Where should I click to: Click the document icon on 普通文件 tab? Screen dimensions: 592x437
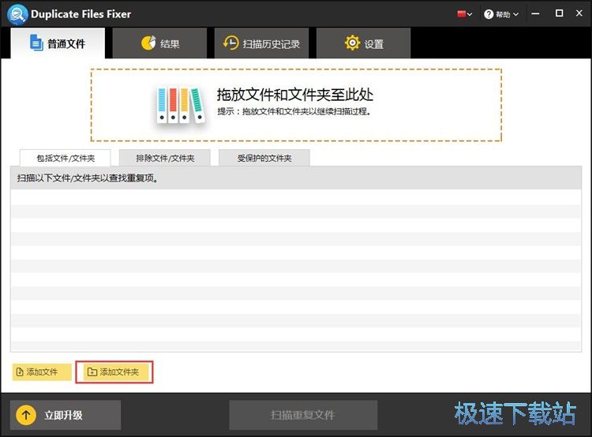(36, 43)
